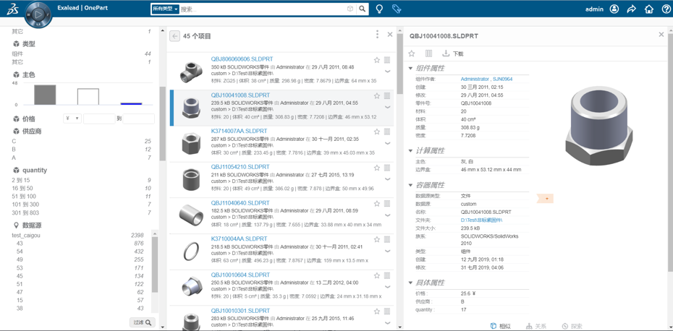Collapse the 组件属性 section

coord(411,69)
